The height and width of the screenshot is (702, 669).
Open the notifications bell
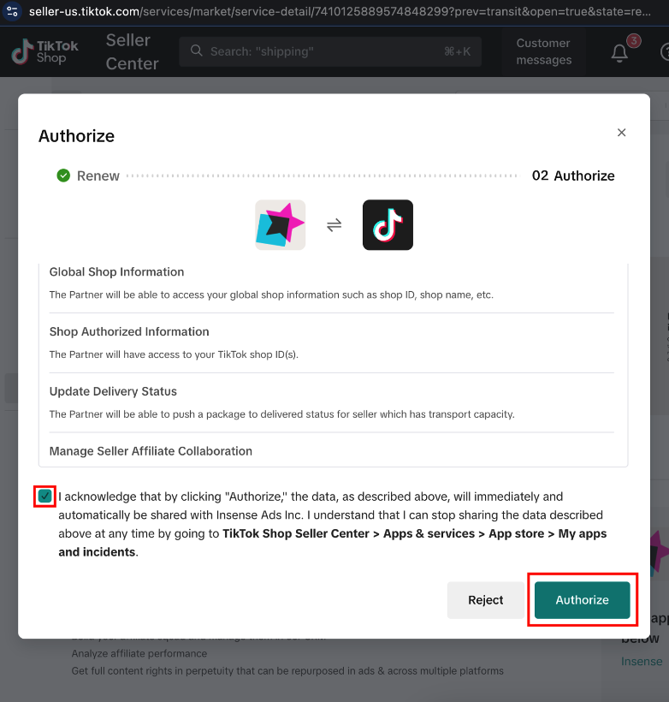coord(619,53)
